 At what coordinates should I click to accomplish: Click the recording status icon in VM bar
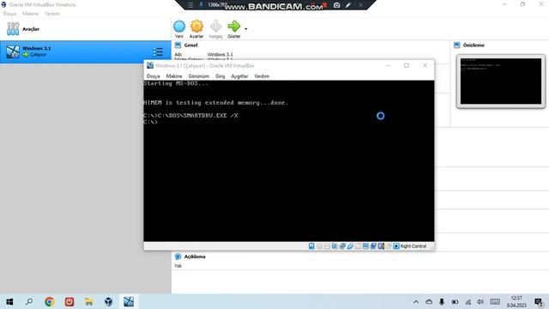pyautogui.click(x=373, y=246)
